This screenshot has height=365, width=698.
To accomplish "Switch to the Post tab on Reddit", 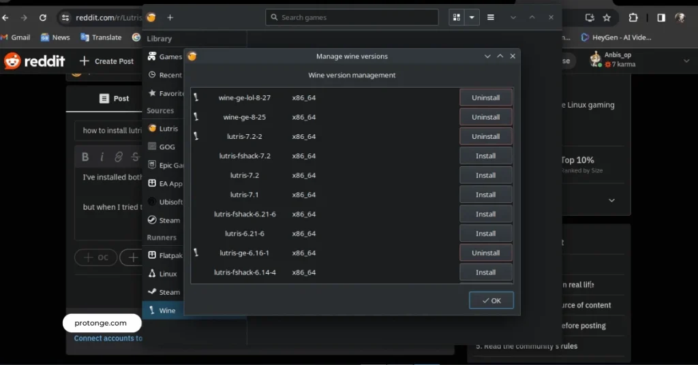I will pos(114,99).
